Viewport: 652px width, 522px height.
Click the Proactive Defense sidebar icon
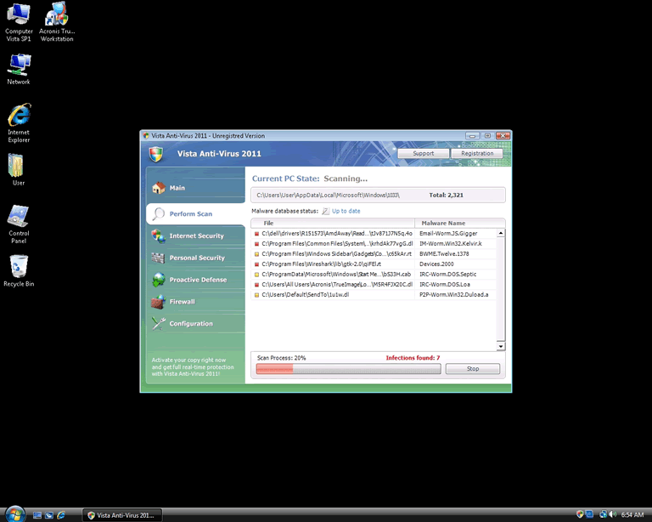[x=158, y=280]
